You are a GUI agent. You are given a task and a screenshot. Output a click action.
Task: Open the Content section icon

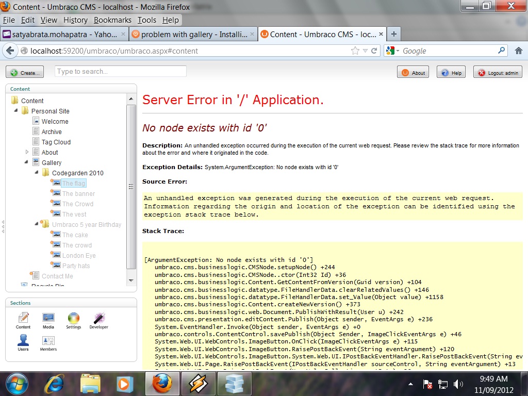[x=23, y=321]
